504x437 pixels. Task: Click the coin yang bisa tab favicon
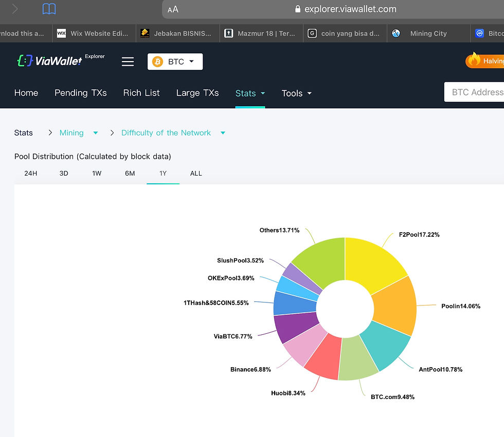(312, 33)
